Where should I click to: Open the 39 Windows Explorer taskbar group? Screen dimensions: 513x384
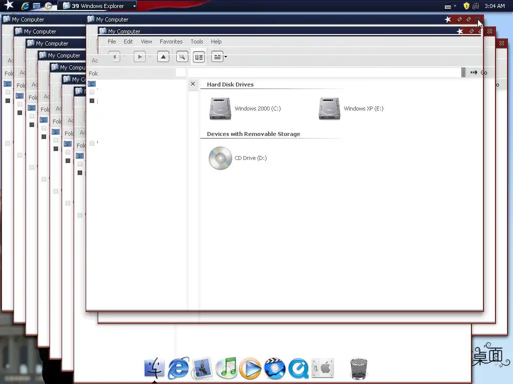pos(98,5)
